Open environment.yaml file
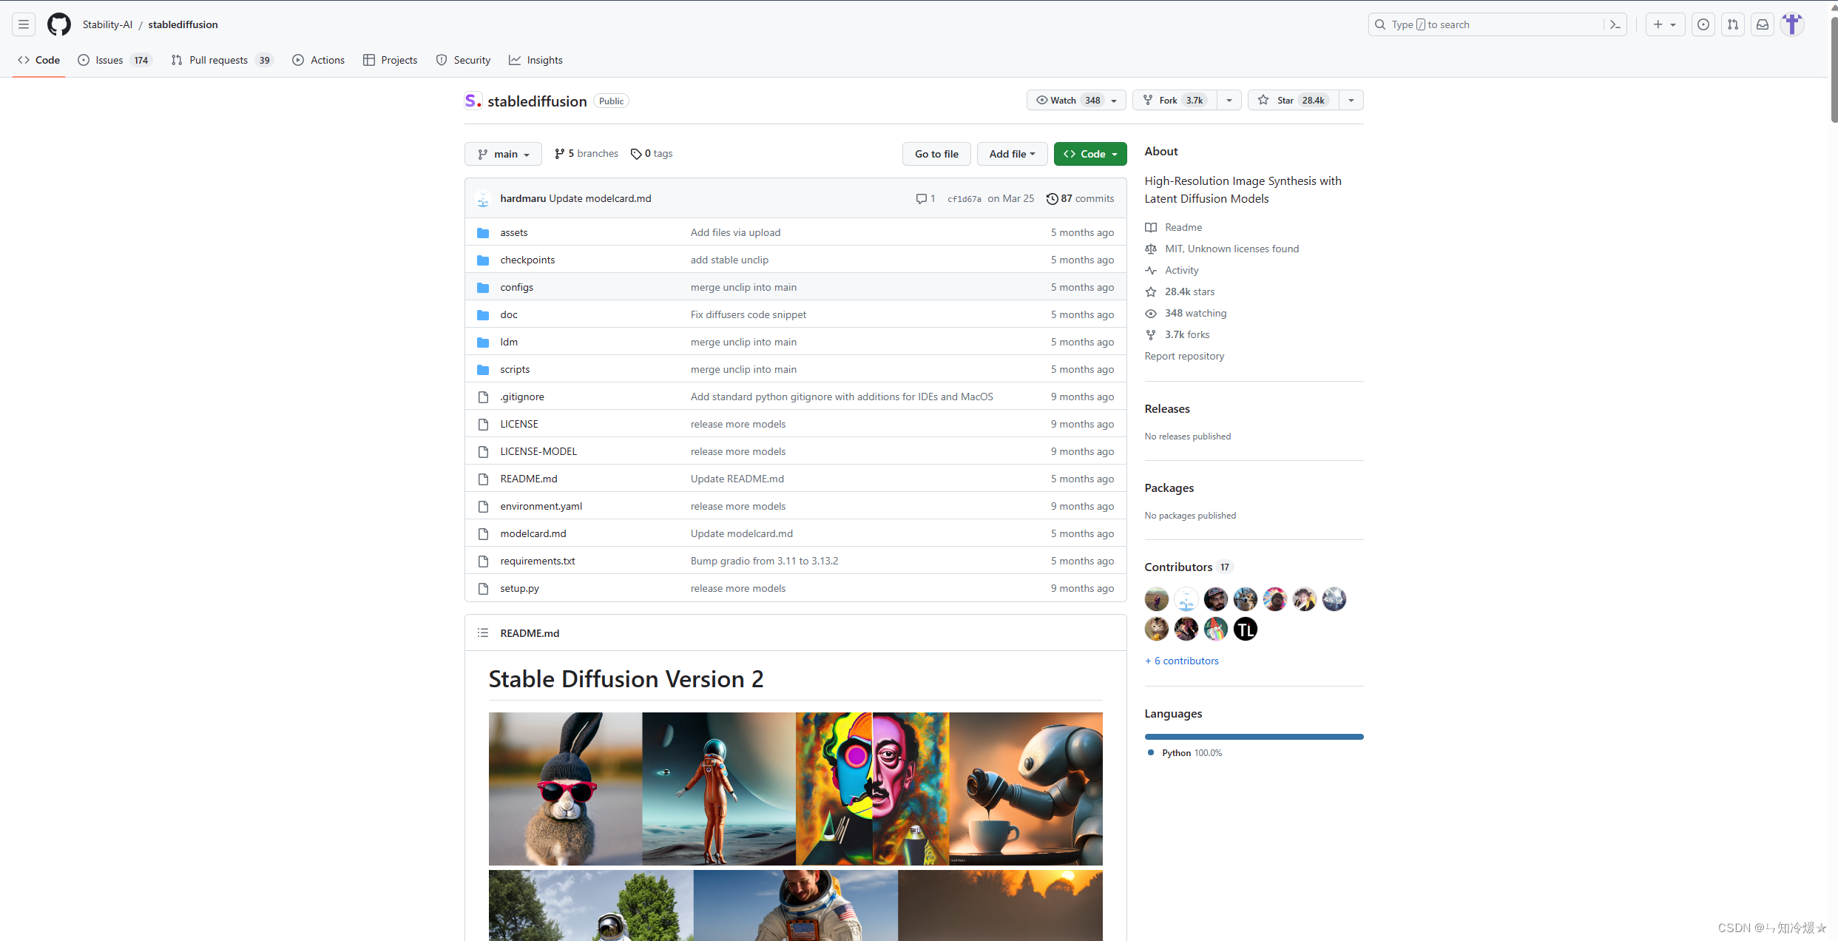Screen dimensions: 1838x941 (x=541, y=506)
